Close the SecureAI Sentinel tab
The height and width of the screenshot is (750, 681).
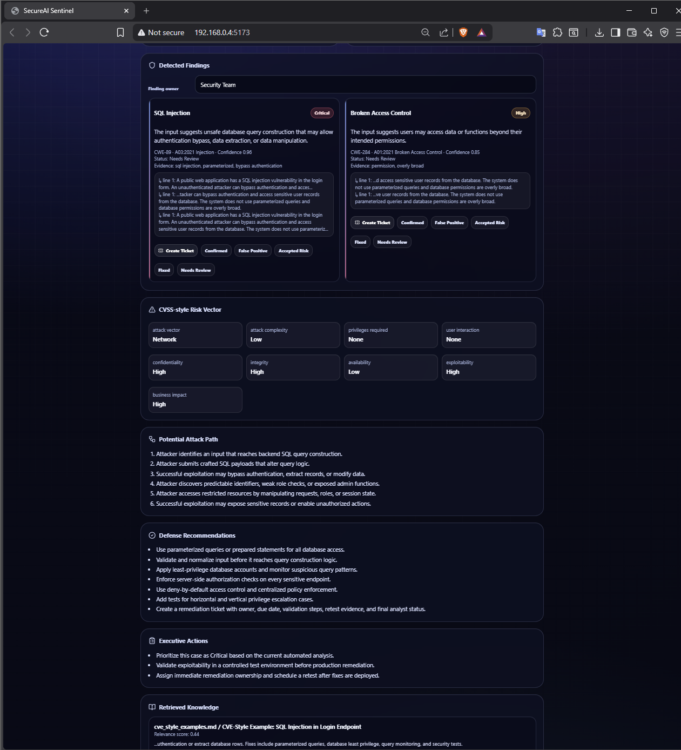126,10
